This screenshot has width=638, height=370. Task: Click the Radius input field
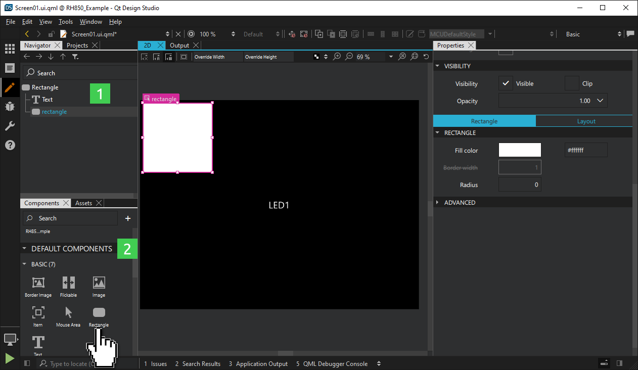520,184
